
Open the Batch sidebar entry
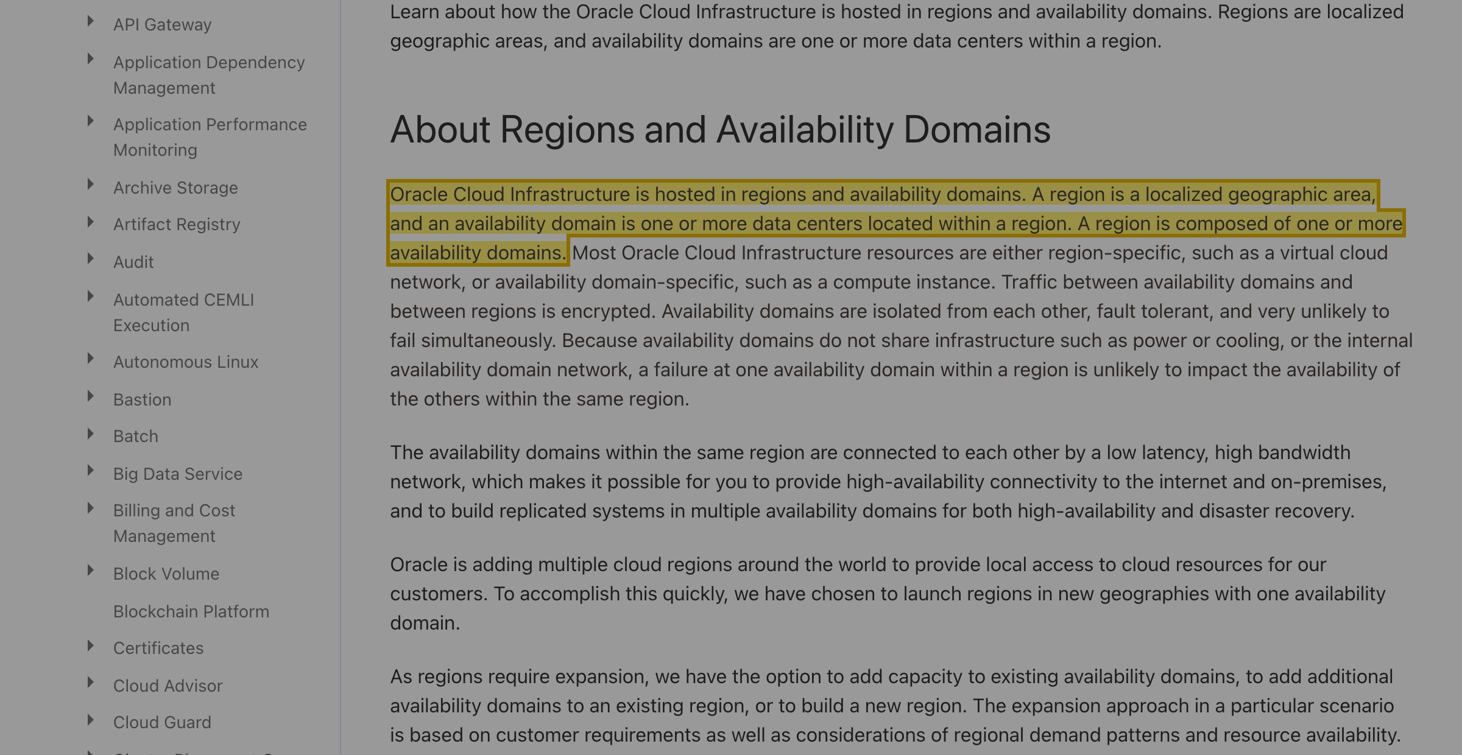(x=135, y=437)
